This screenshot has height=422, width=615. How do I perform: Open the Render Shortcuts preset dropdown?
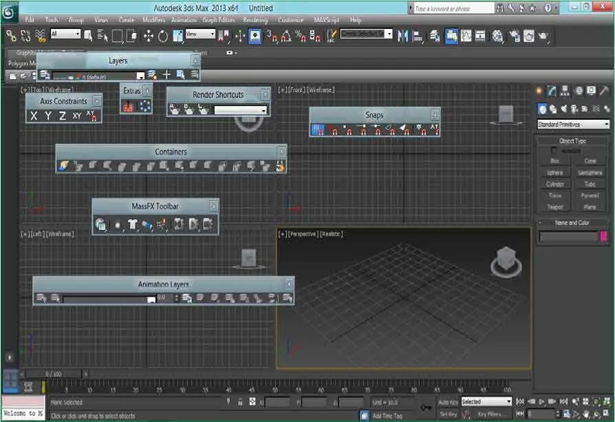click(241, 111)
